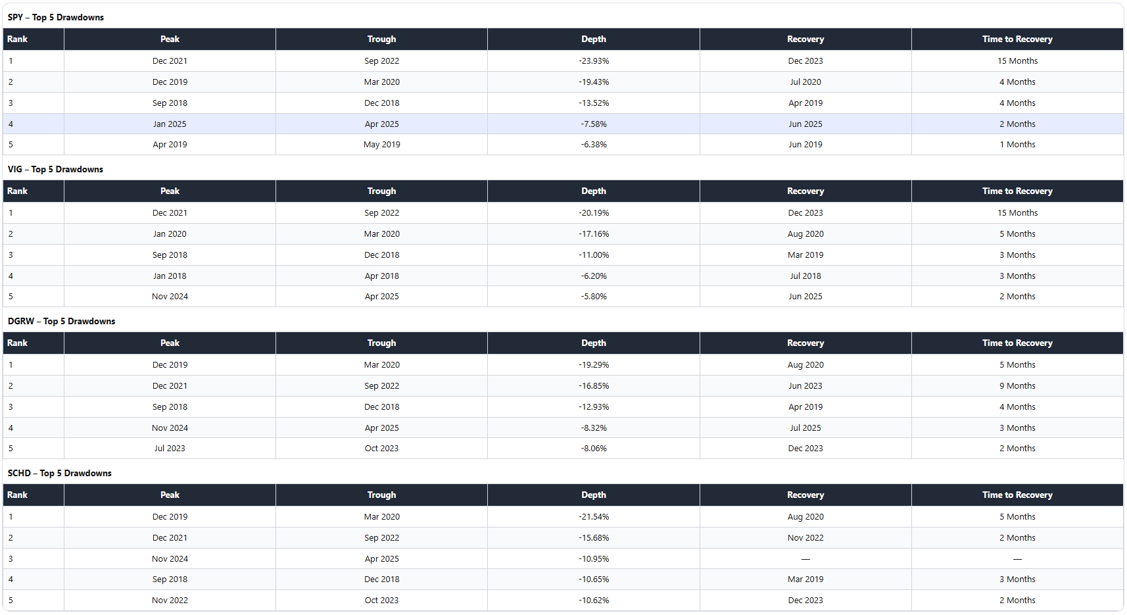Click the DGRW 9 Months recovery time
The height and width of the screenshot is (615, 1127).
(1017, 386)
